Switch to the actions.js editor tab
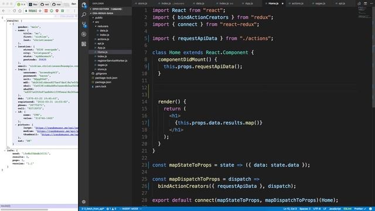 [x=297, y=4]
